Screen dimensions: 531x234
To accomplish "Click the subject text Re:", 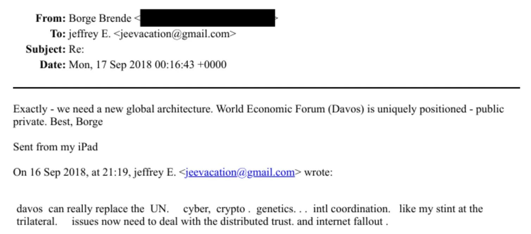I will 76,50.
